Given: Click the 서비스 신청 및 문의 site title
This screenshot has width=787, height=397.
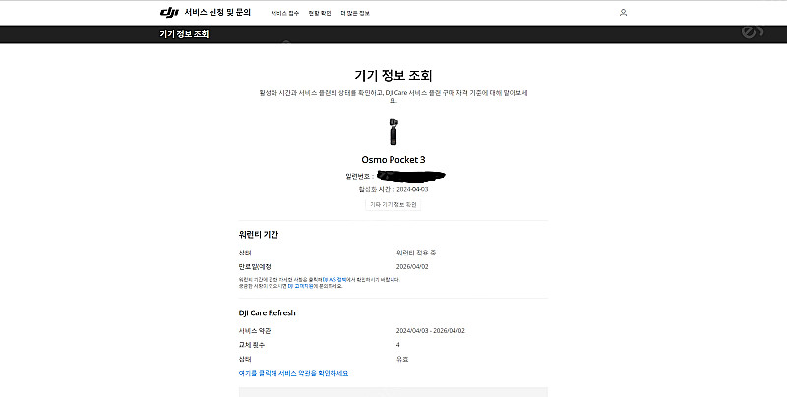Looking at the screenshot, I should 217,12.
